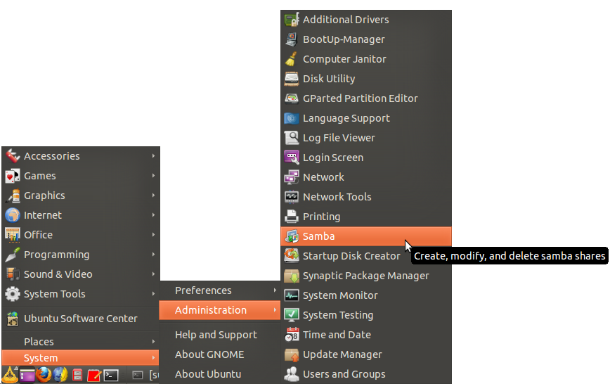Open Computer Janitor with the broom icon
The height and width of the screenshot is (384, 610).
pos(365,59)
